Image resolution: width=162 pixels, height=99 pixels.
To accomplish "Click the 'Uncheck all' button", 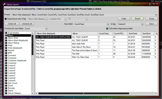I will [27, 24].
